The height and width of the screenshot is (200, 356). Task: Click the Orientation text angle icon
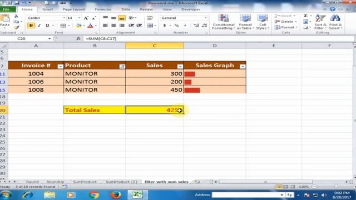(x=131, y=18)
